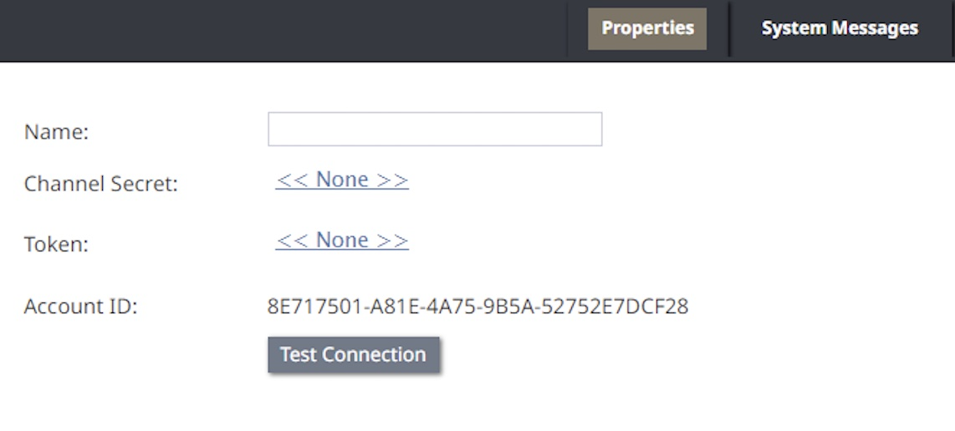View System Messages in the top bar
The width and height of the screenshot is (955, 431).
pyautogui.click(x=840, y=28)
